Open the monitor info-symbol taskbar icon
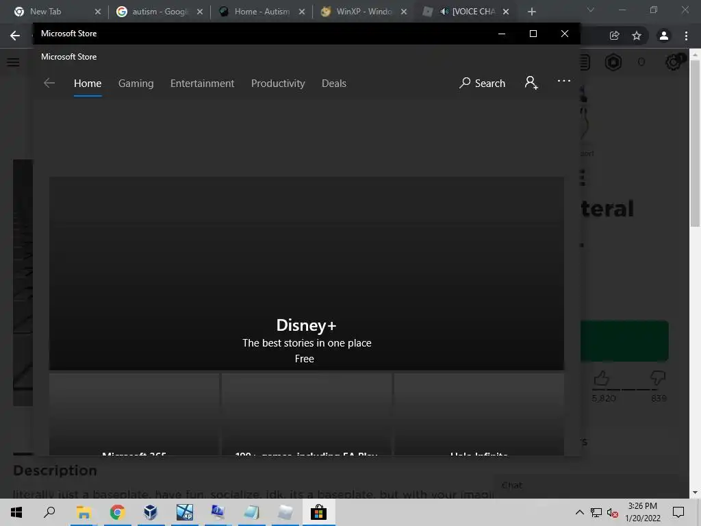Screen dimensions: 701x526 pos(218,512)
